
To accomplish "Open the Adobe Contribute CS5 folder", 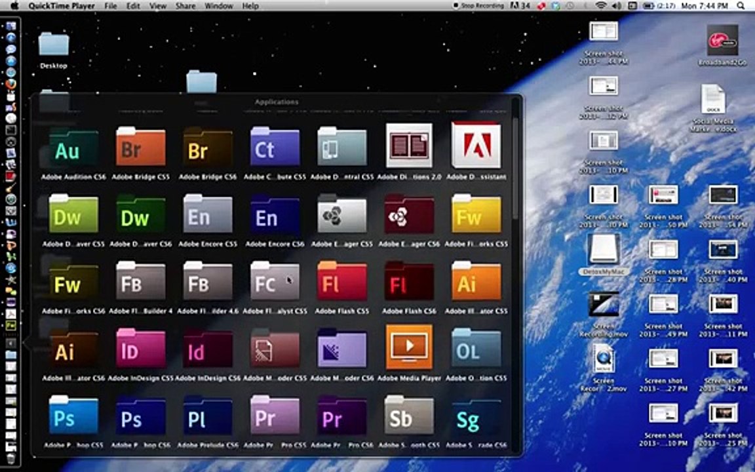I will (275, 147).
